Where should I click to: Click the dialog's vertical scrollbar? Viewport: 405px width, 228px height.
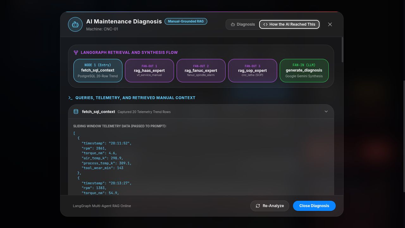click(342, 50)
